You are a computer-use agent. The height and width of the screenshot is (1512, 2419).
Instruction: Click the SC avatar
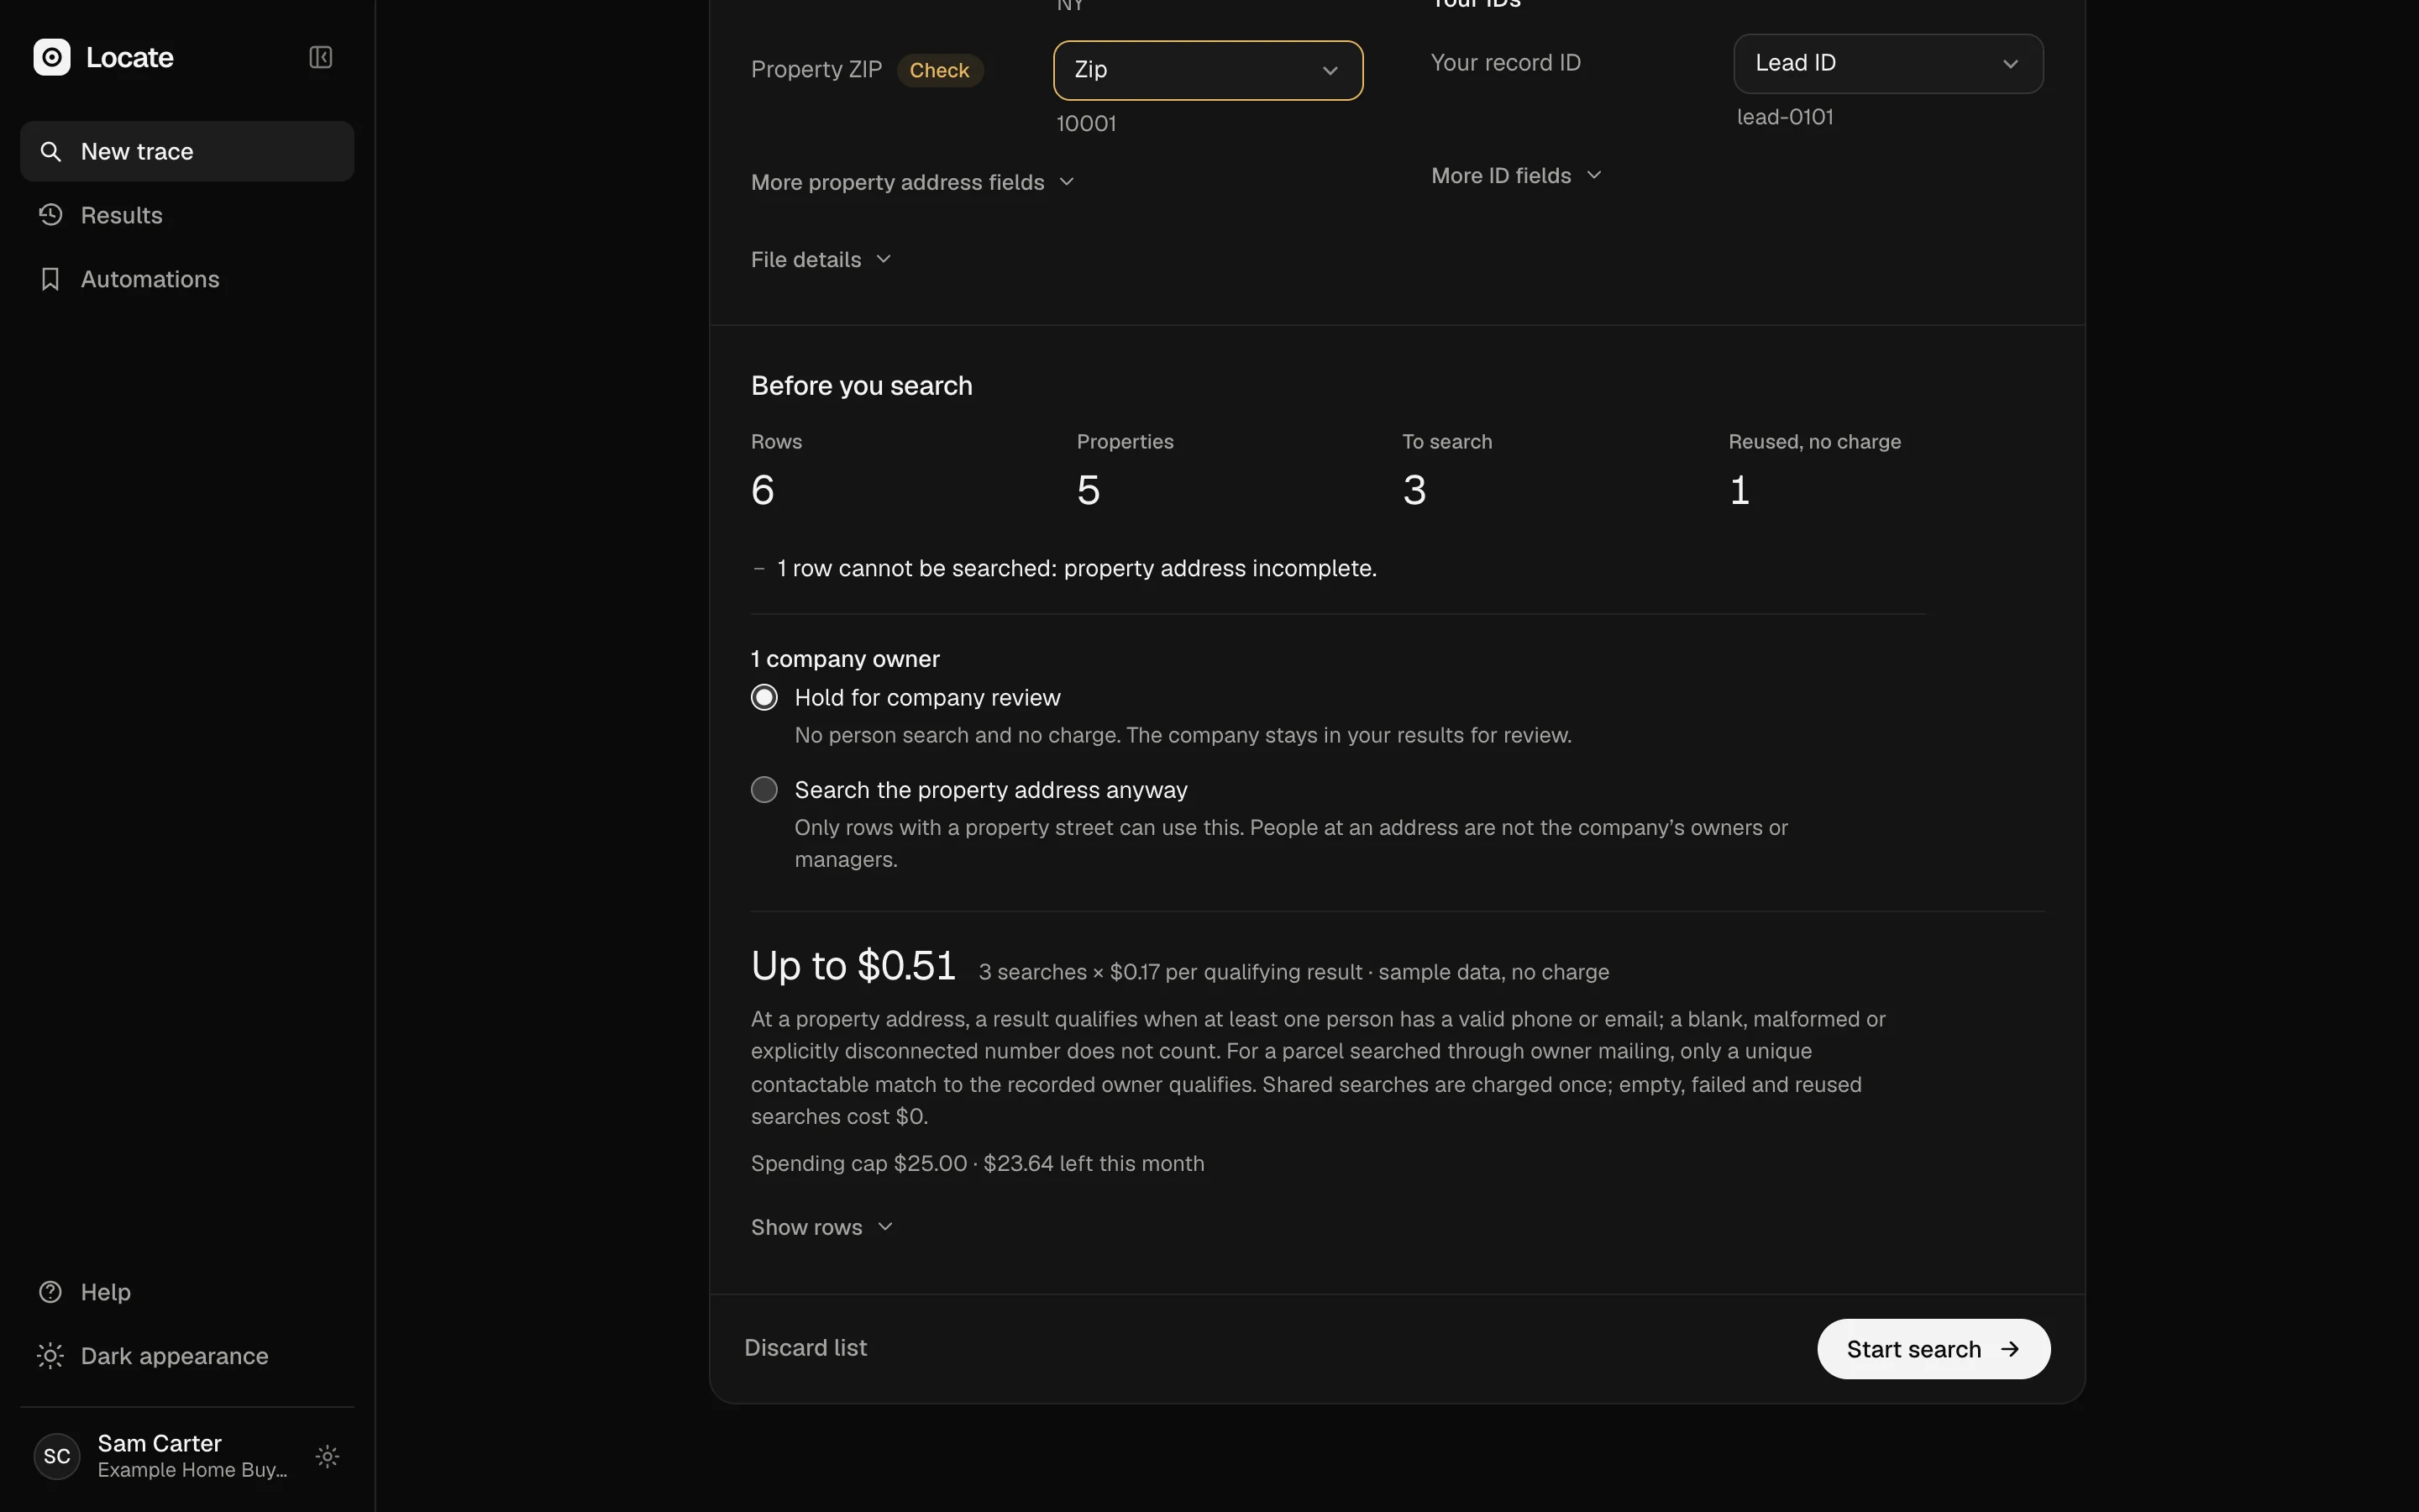pyautogui.click(x=57, y=1456)
